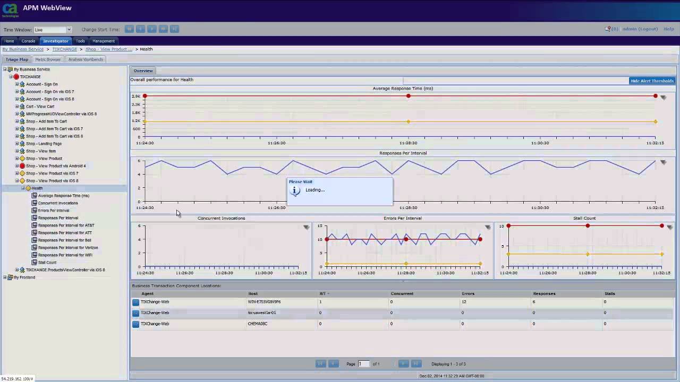Open the Management tab

[x=104, y=41]
